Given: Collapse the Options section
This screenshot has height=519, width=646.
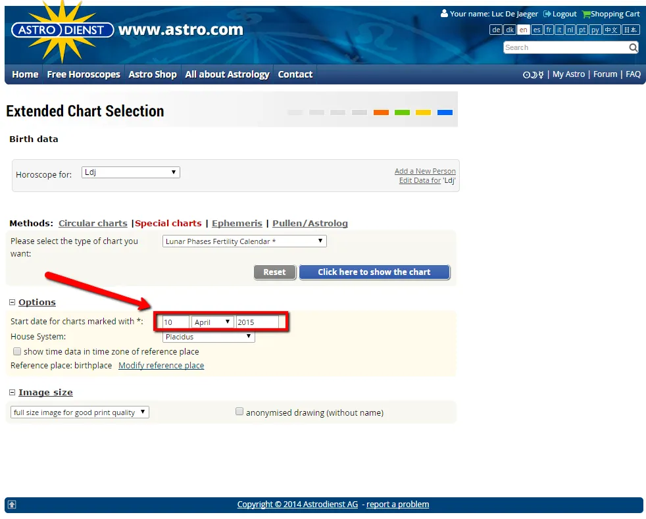Looking at the screenshot, I should pyautogui.click(x=11, y=302).
